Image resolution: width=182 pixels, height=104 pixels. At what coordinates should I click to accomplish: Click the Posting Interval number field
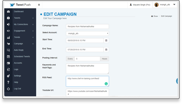coord(87,59)
